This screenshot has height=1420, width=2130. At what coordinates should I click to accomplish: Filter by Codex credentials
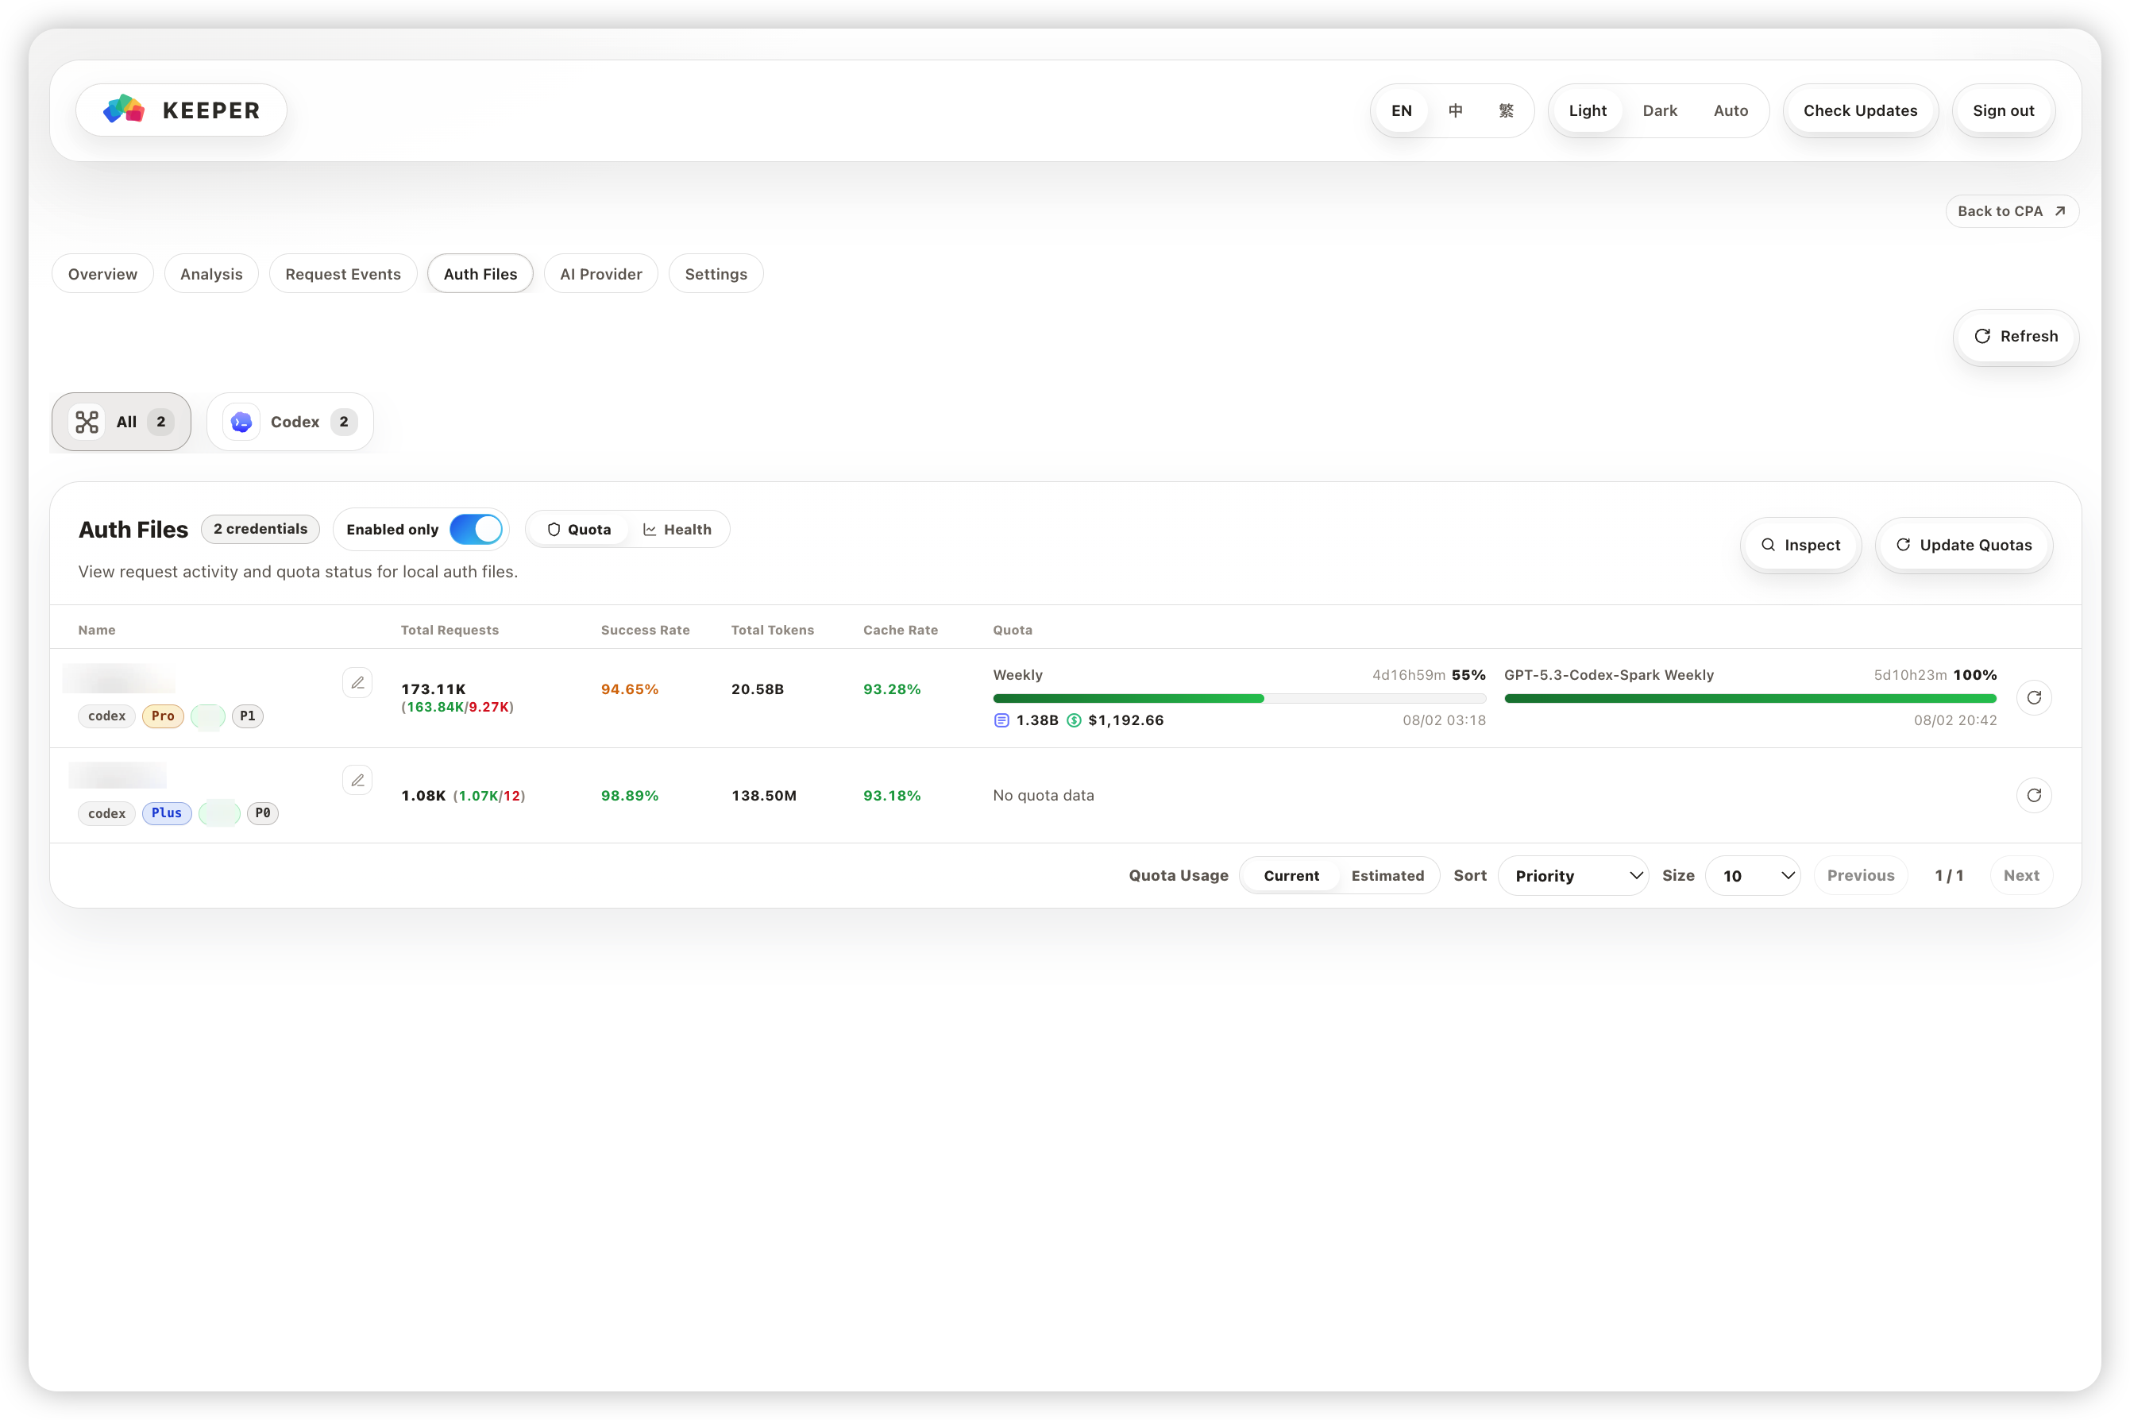point(290,422)
